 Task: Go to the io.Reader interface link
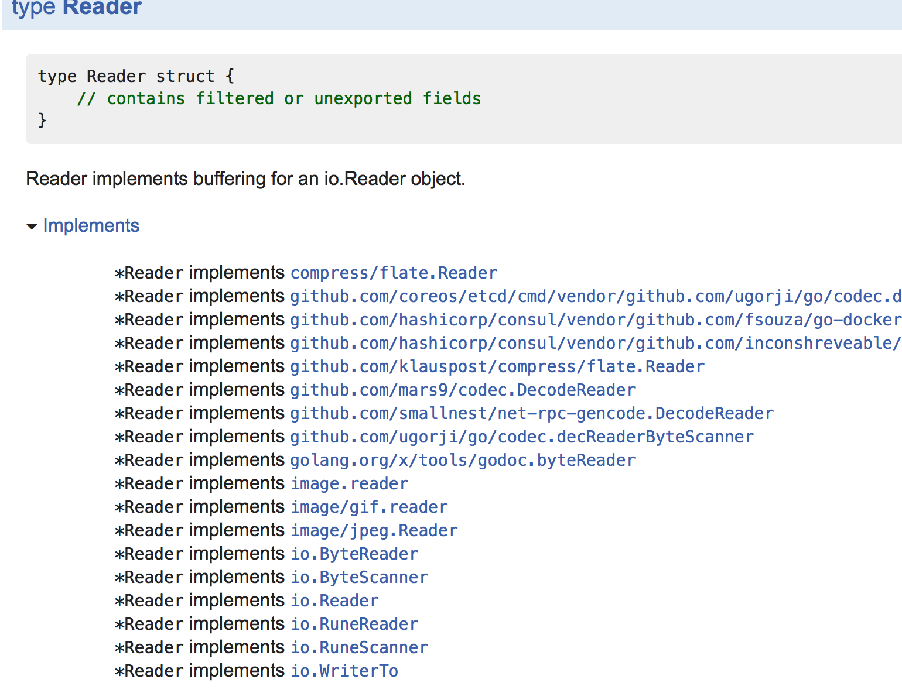[x=335, y=601]
